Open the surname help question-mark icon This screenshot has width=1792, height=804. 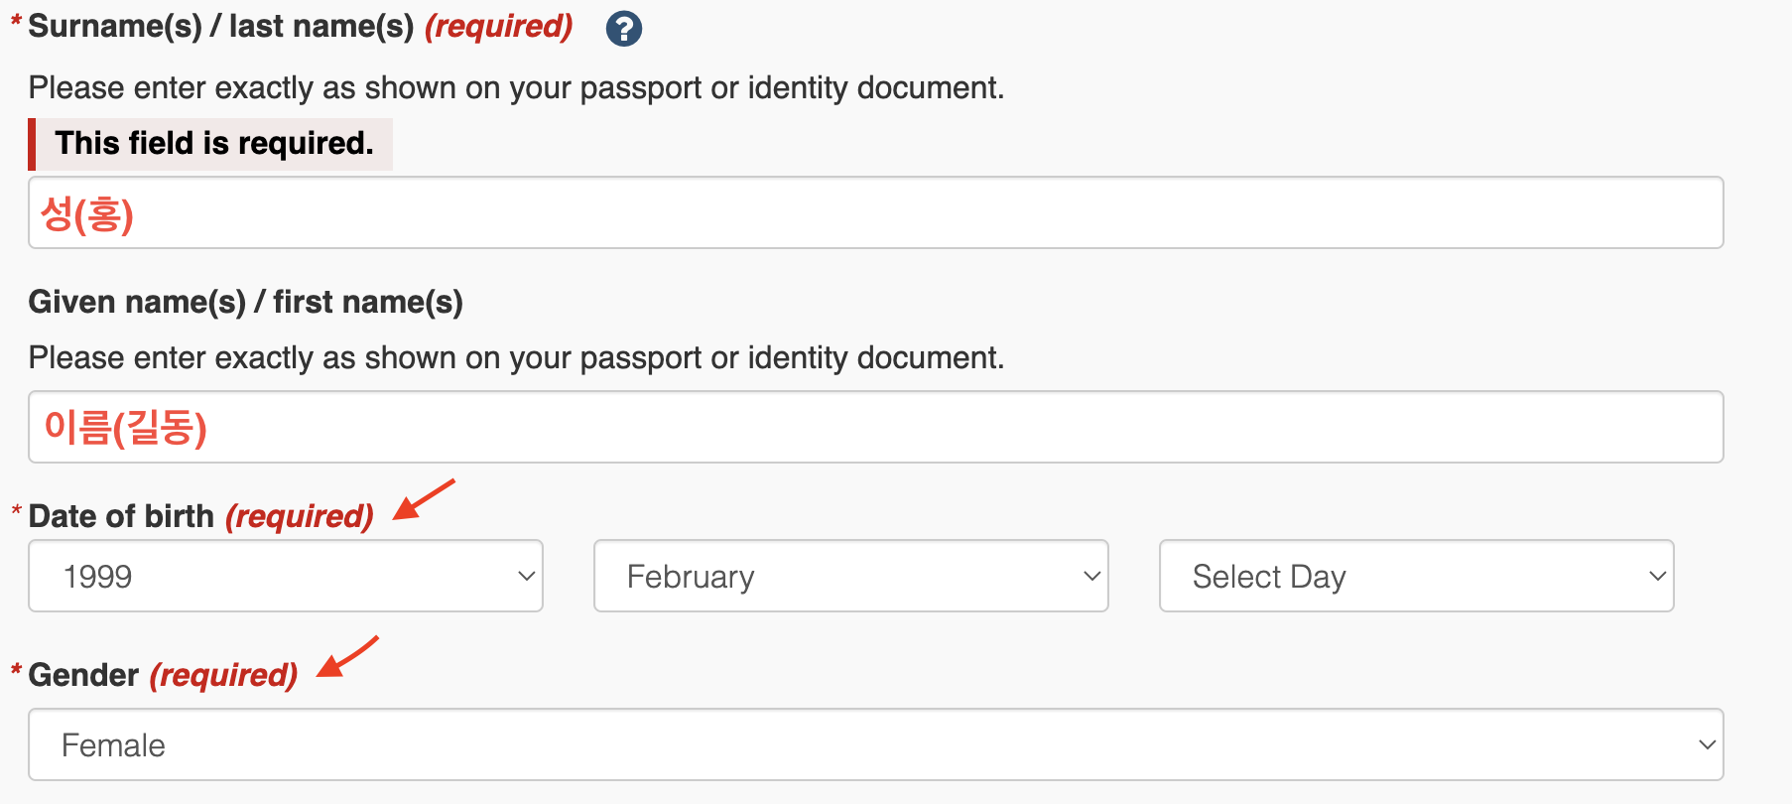click(x=624, y=29)
